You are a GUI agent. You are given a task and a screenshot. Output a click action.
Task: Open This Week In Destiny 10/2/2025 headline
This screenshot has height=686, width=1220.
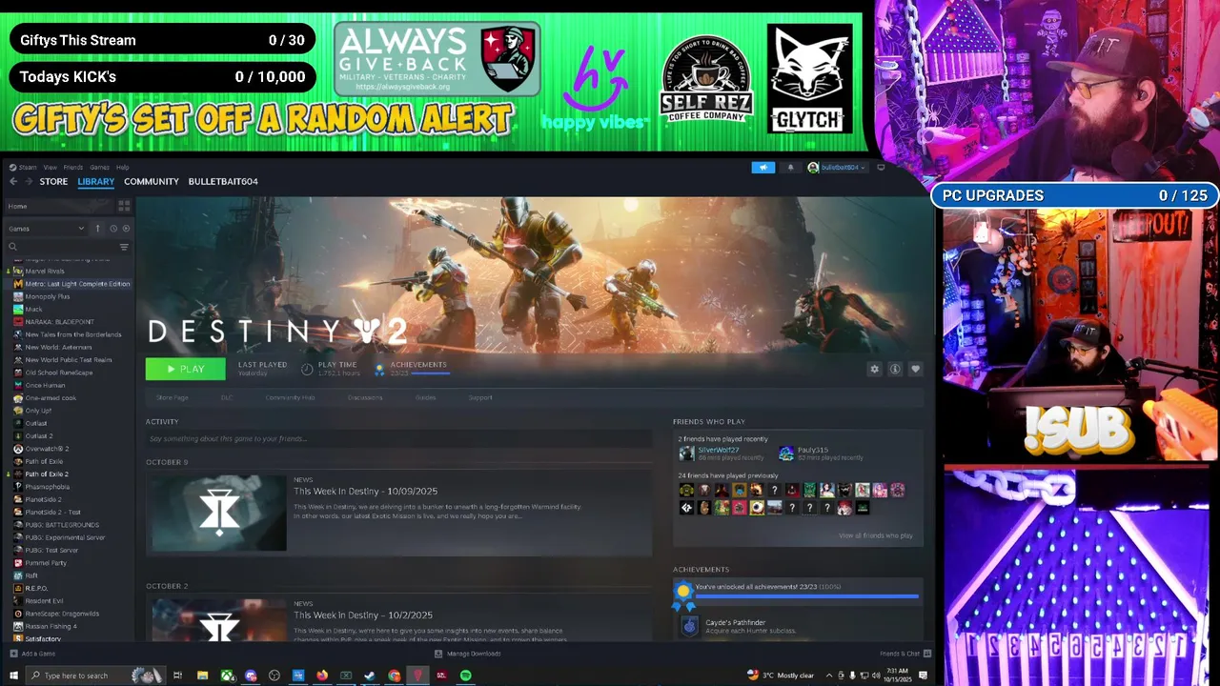click(x=363, y=615)
